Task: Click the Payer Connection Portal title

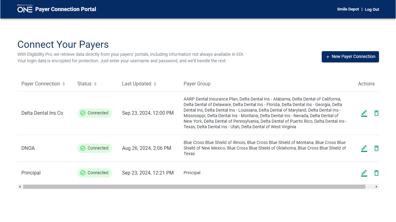Action: tap(66, 9)
